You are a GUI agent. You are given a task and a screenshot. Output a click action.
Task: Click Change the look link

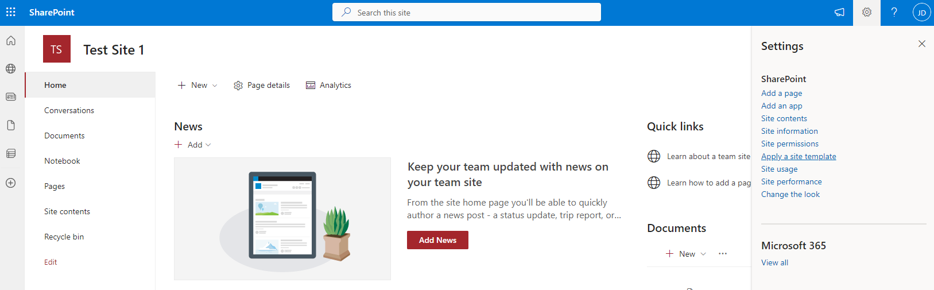(790, 194)
